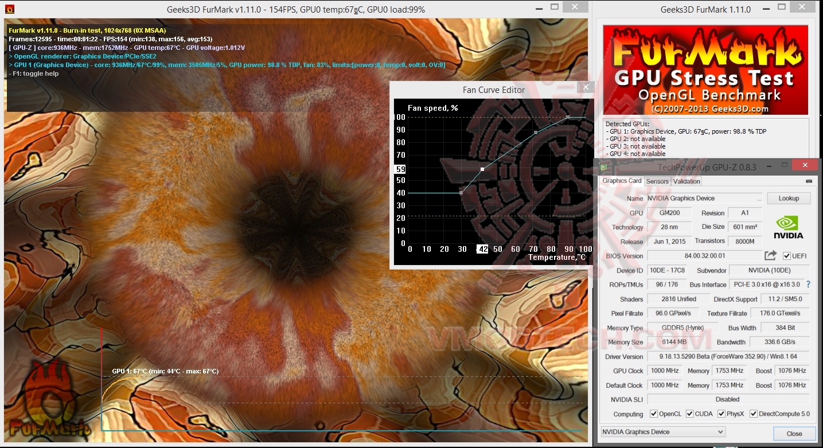Toggle the UEFI checkbox
Image resolution: width=823 pixels, height=448 pixels.
786,256
